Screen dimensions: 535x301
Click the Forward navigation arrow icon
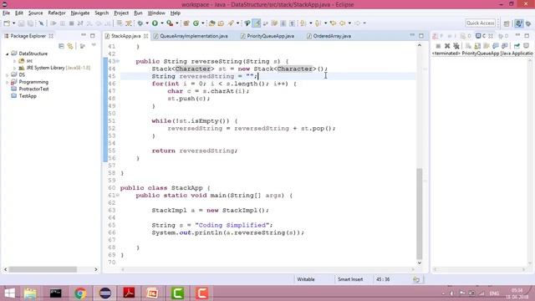pos(357,23)
